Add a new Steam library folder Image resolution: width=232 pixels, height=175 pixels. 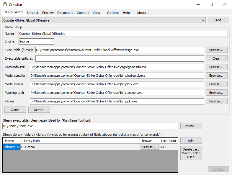(191, 141)
